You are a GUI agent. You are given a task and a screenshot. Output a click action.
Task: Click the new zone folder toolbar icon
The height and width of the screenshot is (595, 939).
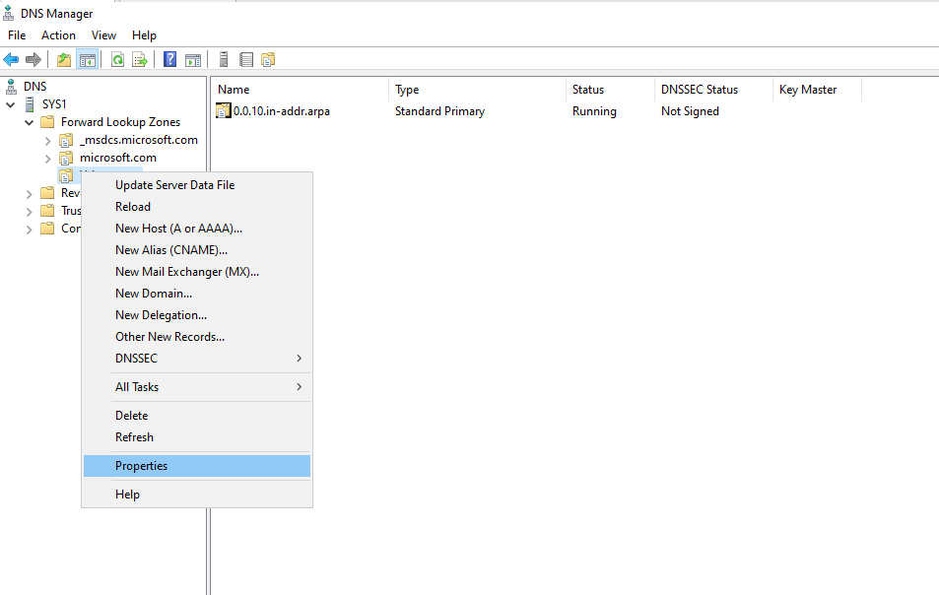click(x=268, y=60)
